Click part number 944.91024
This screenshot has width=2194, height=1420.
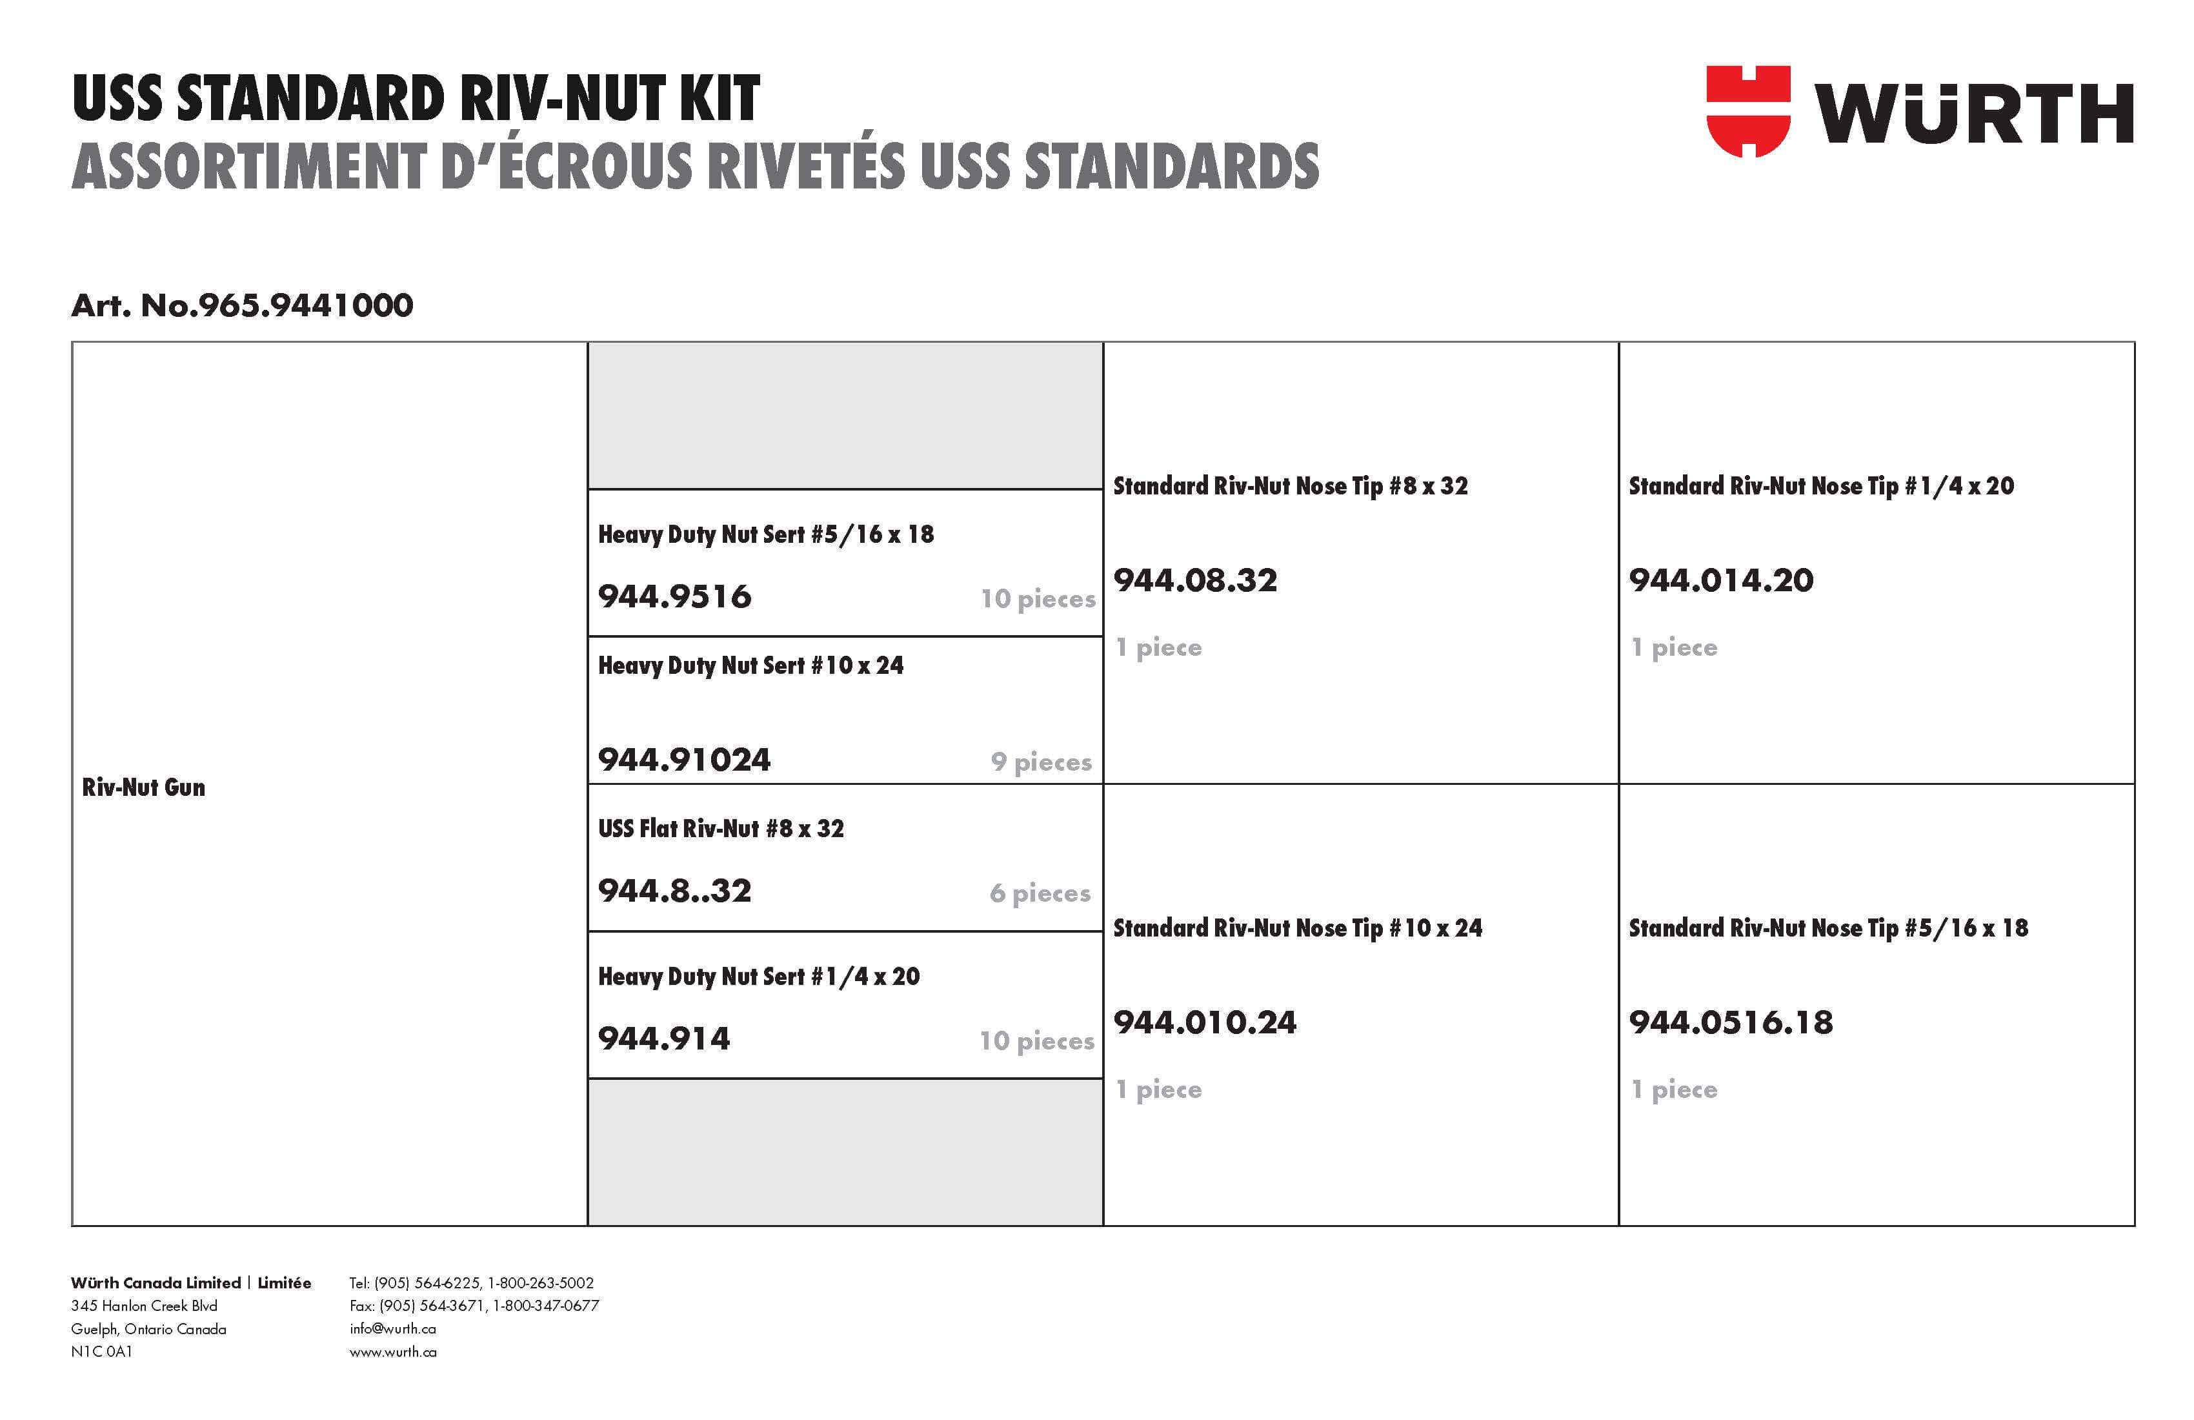click(684, 760)
